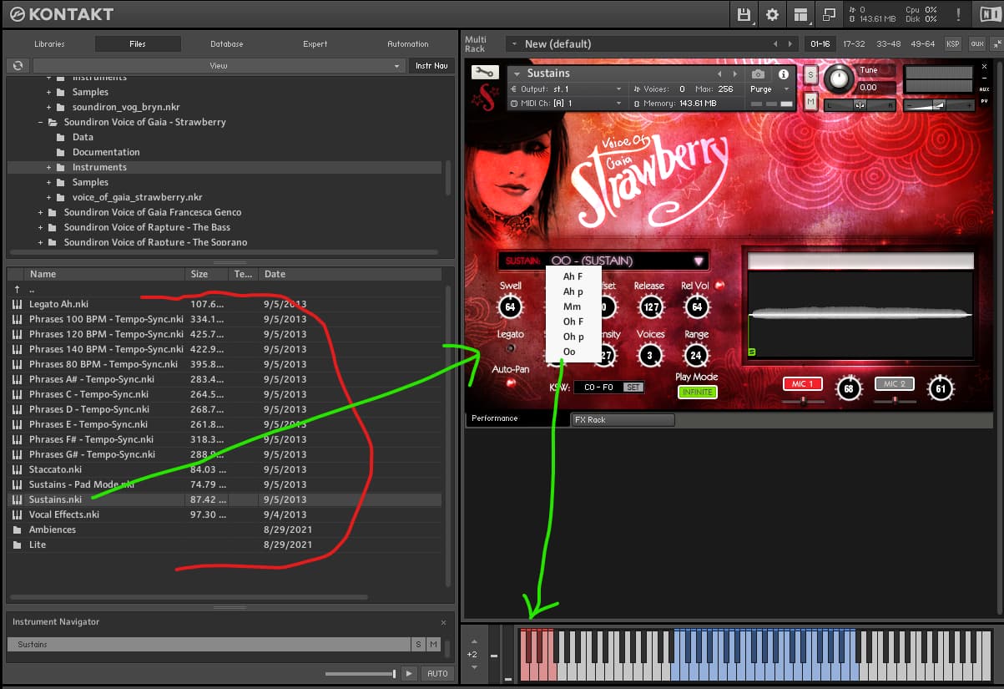Open the KSP script editor button

tap(952, 43)
